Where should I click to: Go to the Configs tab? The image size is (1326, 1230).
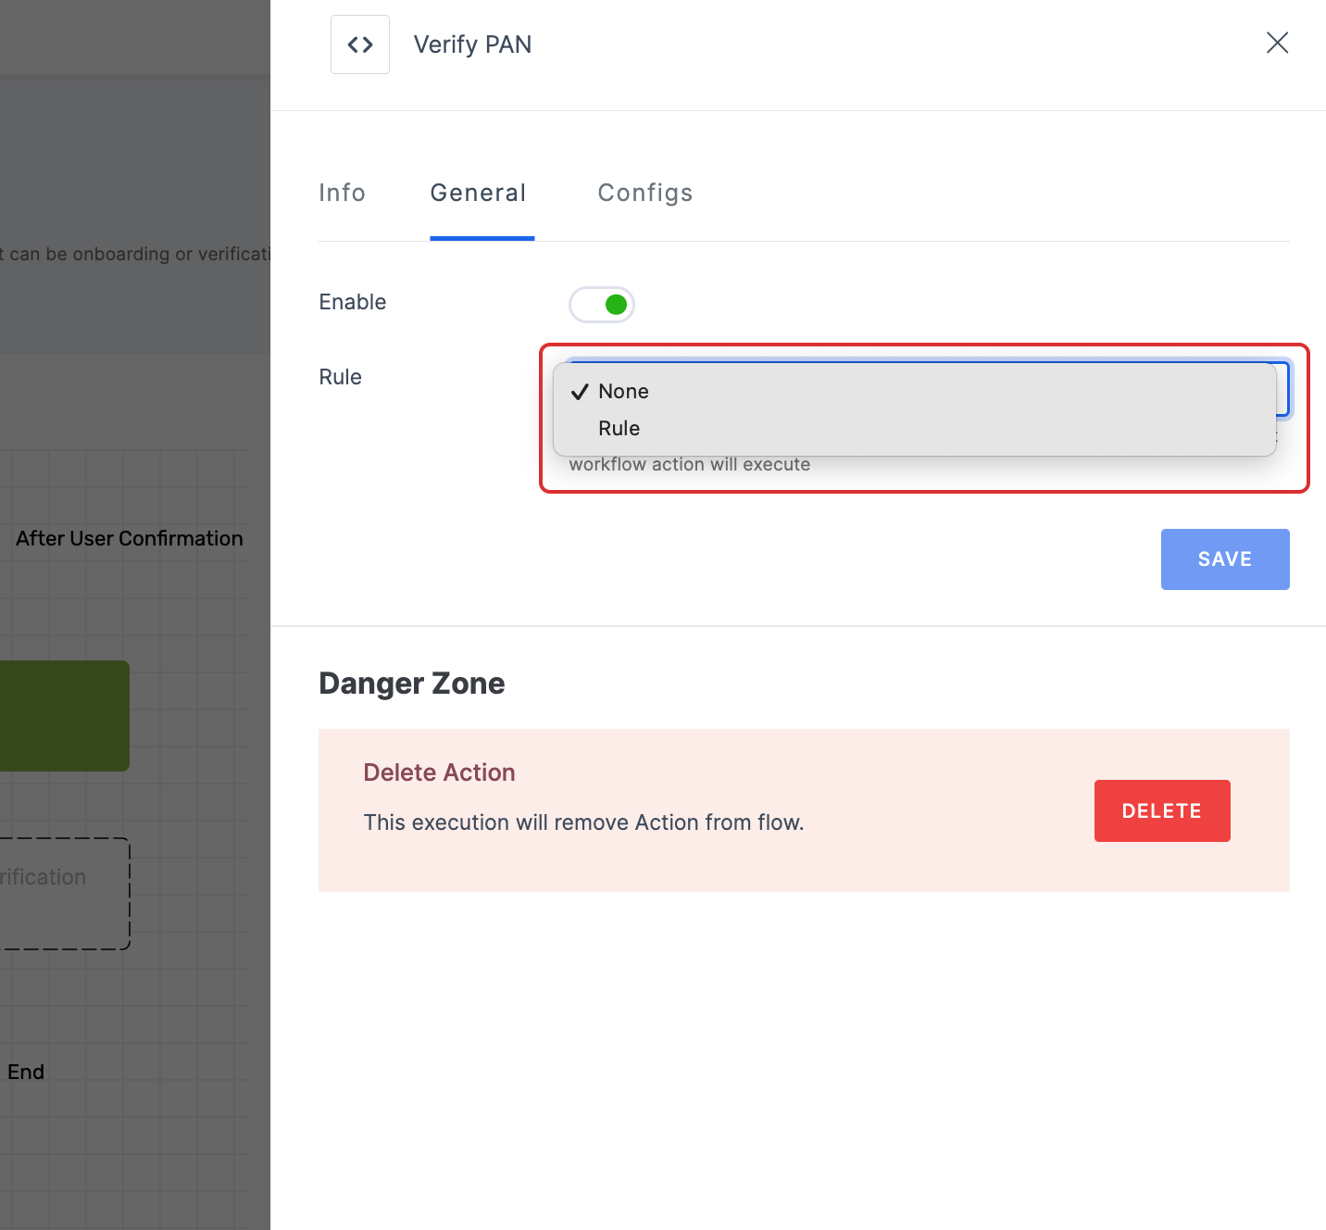click(x=645, y=193)
